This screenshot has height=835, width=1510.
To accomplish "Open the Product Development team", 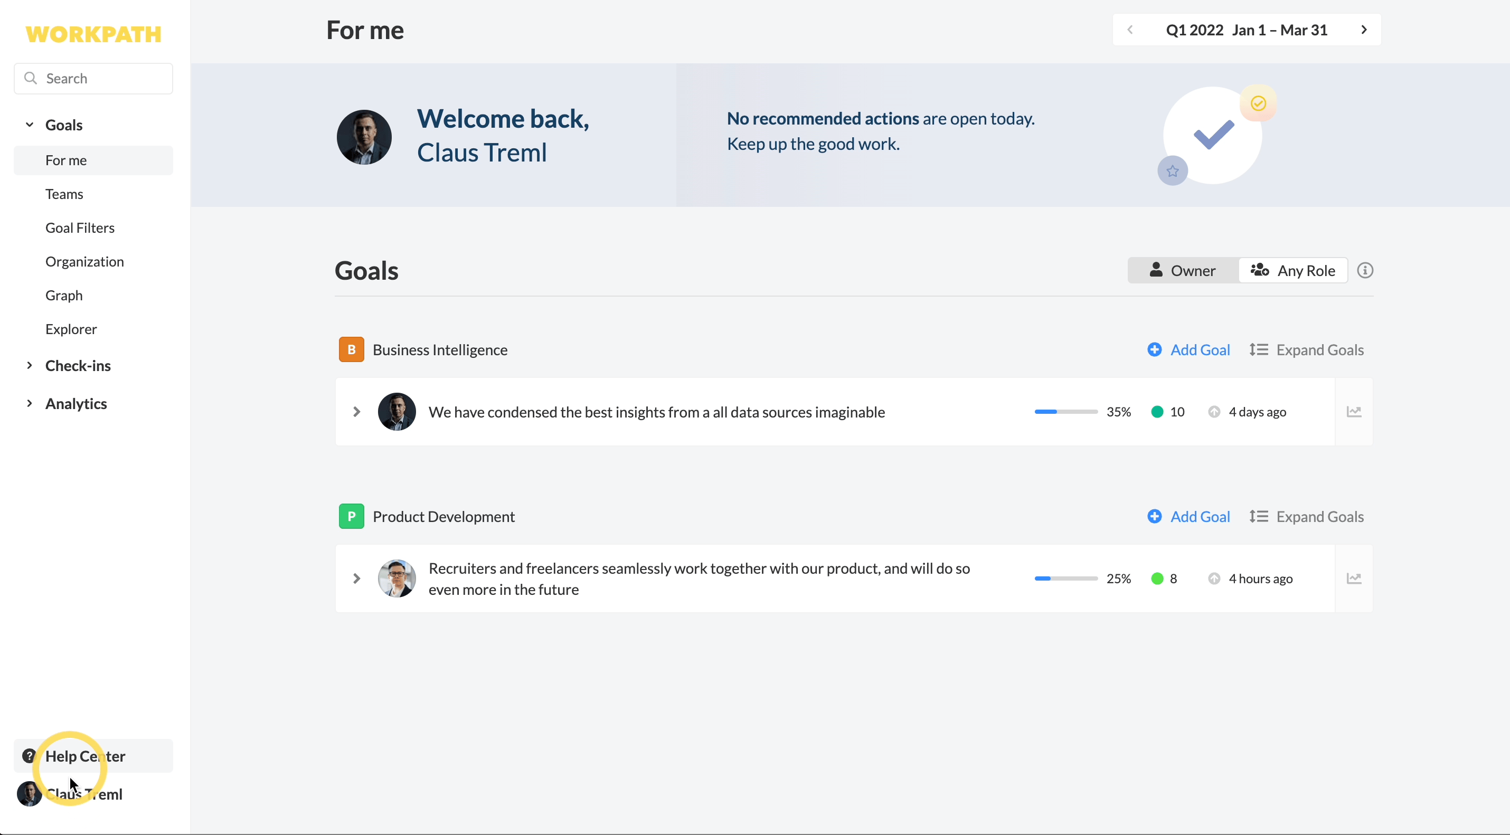I will tap(443, 517).
